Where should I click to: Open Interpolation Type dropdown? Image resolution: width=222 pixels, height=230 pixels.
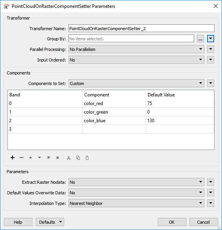coord(136,203)
